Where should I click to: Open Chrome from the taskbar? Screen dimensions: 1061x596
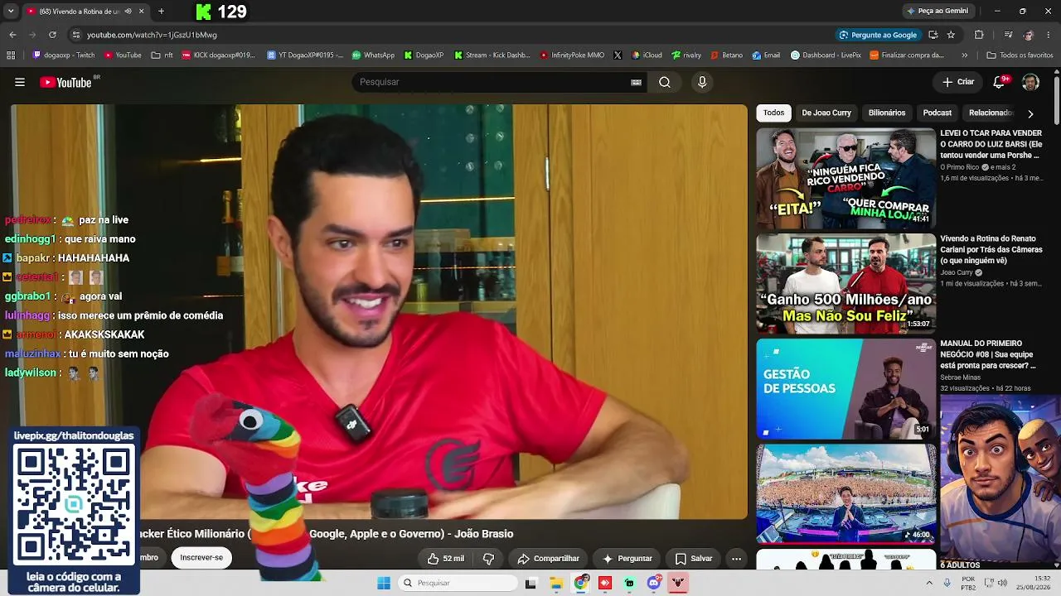[581, 583]
